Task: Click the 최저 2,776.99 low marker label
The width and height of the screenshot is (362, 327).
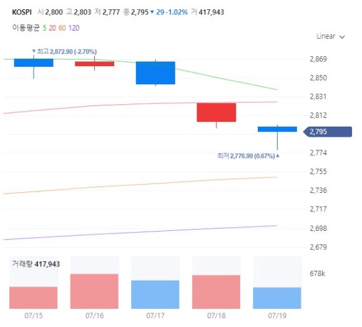Action: pyautogui.click(x=248, y=156)
